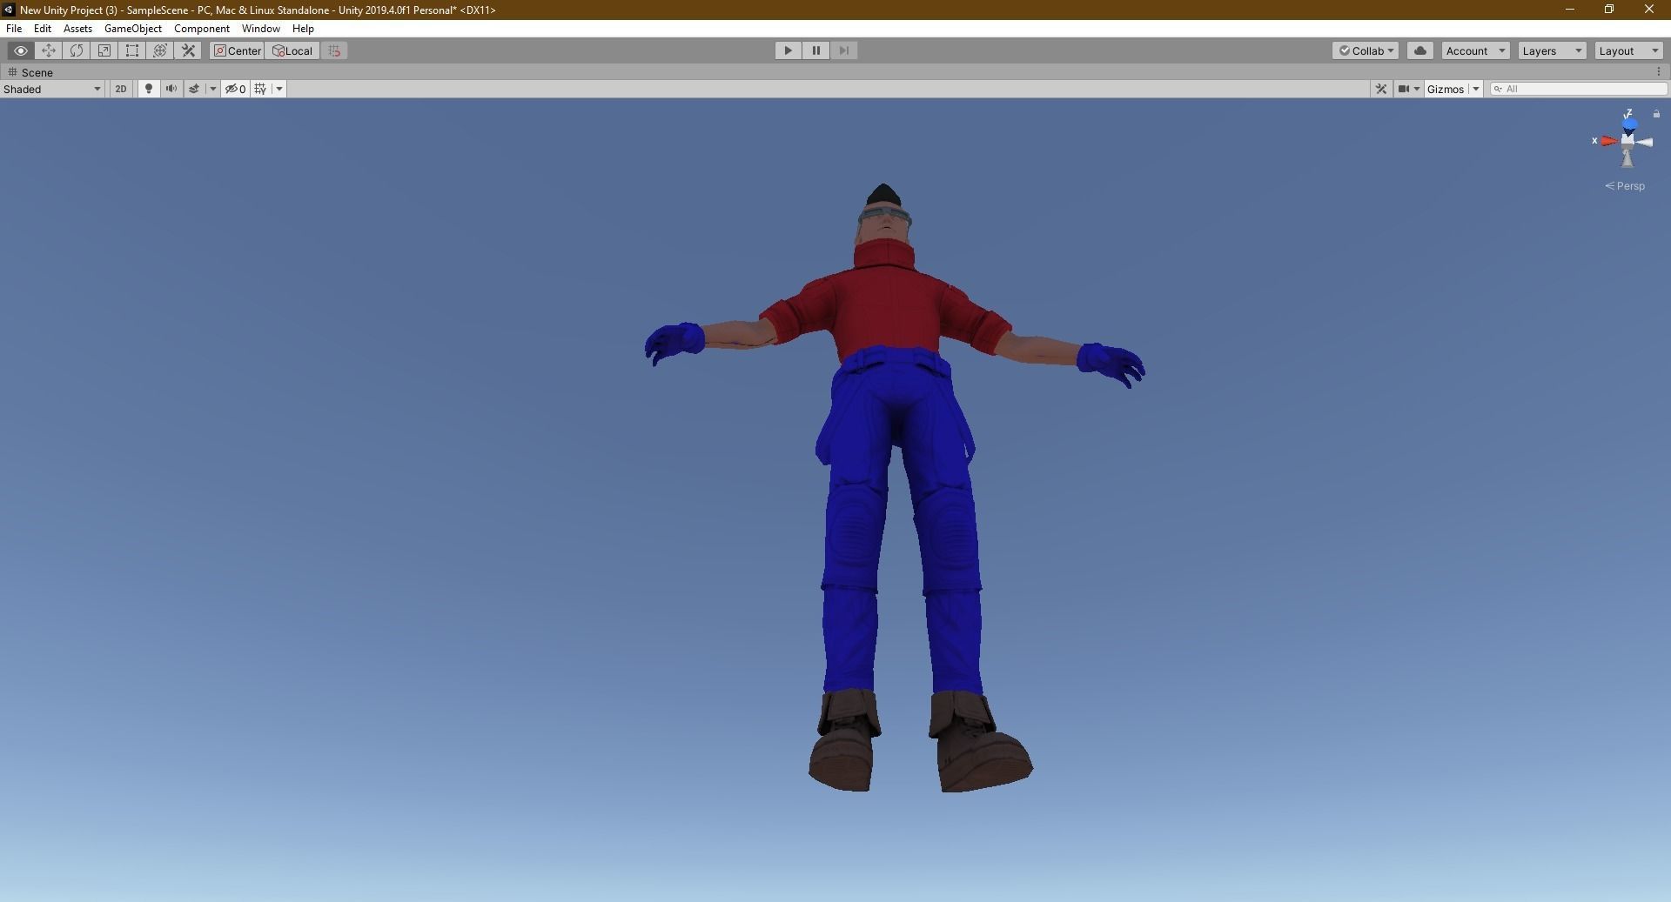Open the Account dropdown
Screen dimensions: 1671x902
(1476, 50)
